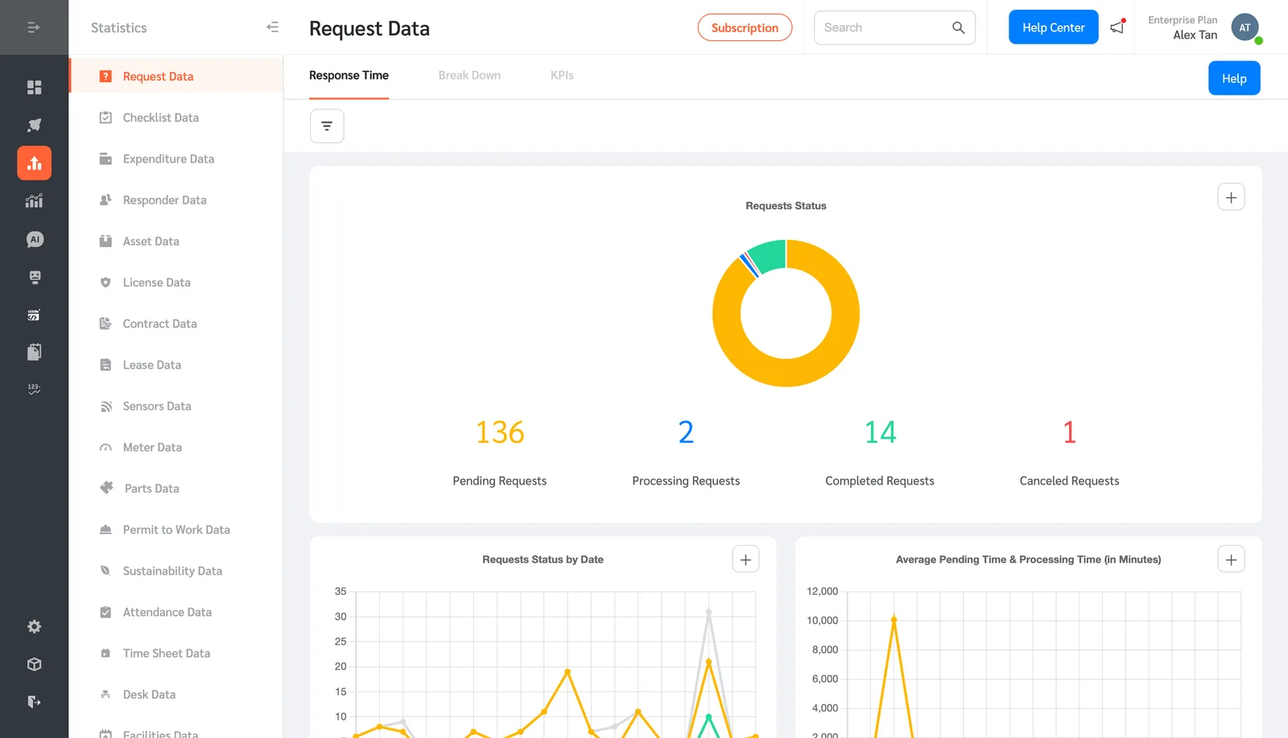The width and height of the screenshot is (1288, 738).
Task: Click the Alex Tan account name
Action: tap(1195, 35)
